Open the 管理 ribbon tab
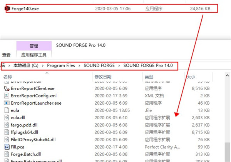This screenshot has width=231, height=162. (x=34, y=46)
